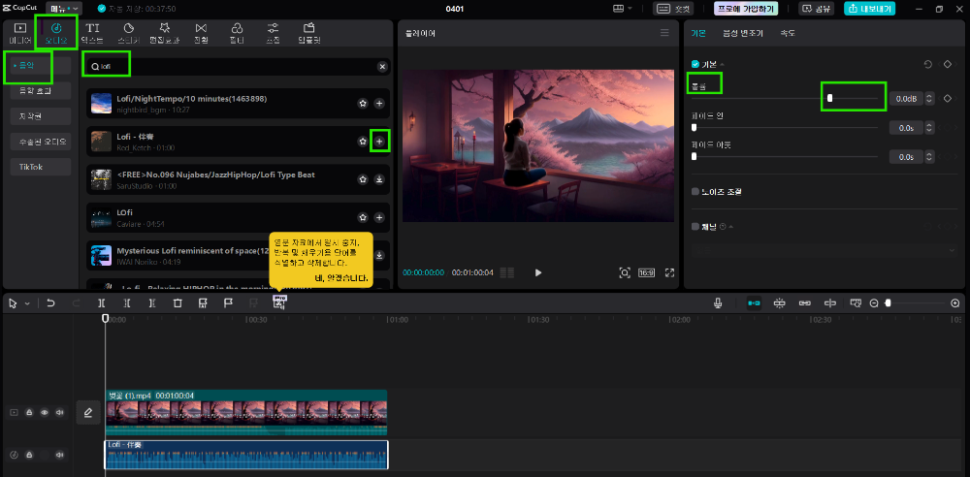
Task: Toggle clip linkage
Action: click(x=804, y=303)
